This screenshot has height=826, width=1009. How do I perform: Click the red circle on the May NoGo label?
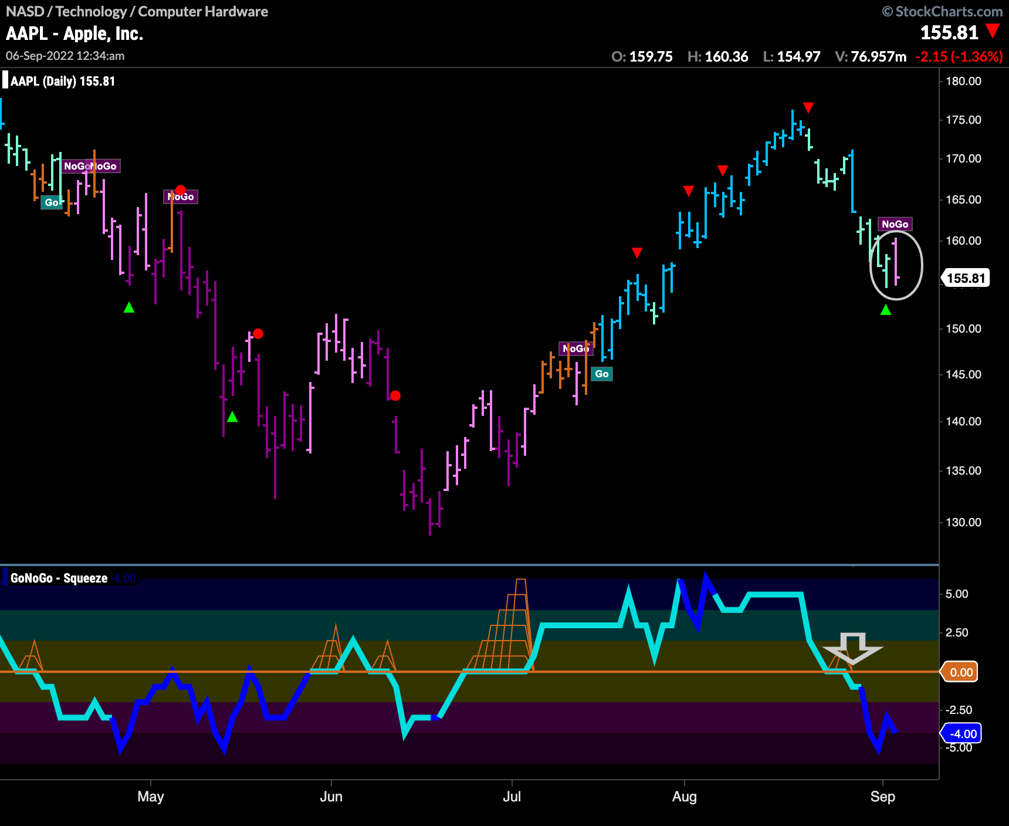(x=181, y=190)
